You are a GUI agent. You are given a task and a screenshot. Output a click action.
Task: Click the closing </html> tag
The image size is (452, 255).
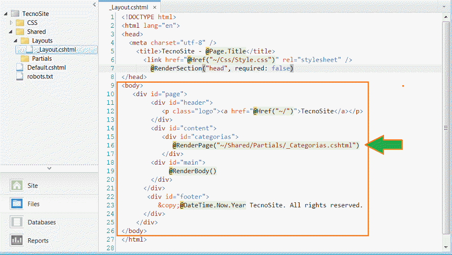[134, 239]
